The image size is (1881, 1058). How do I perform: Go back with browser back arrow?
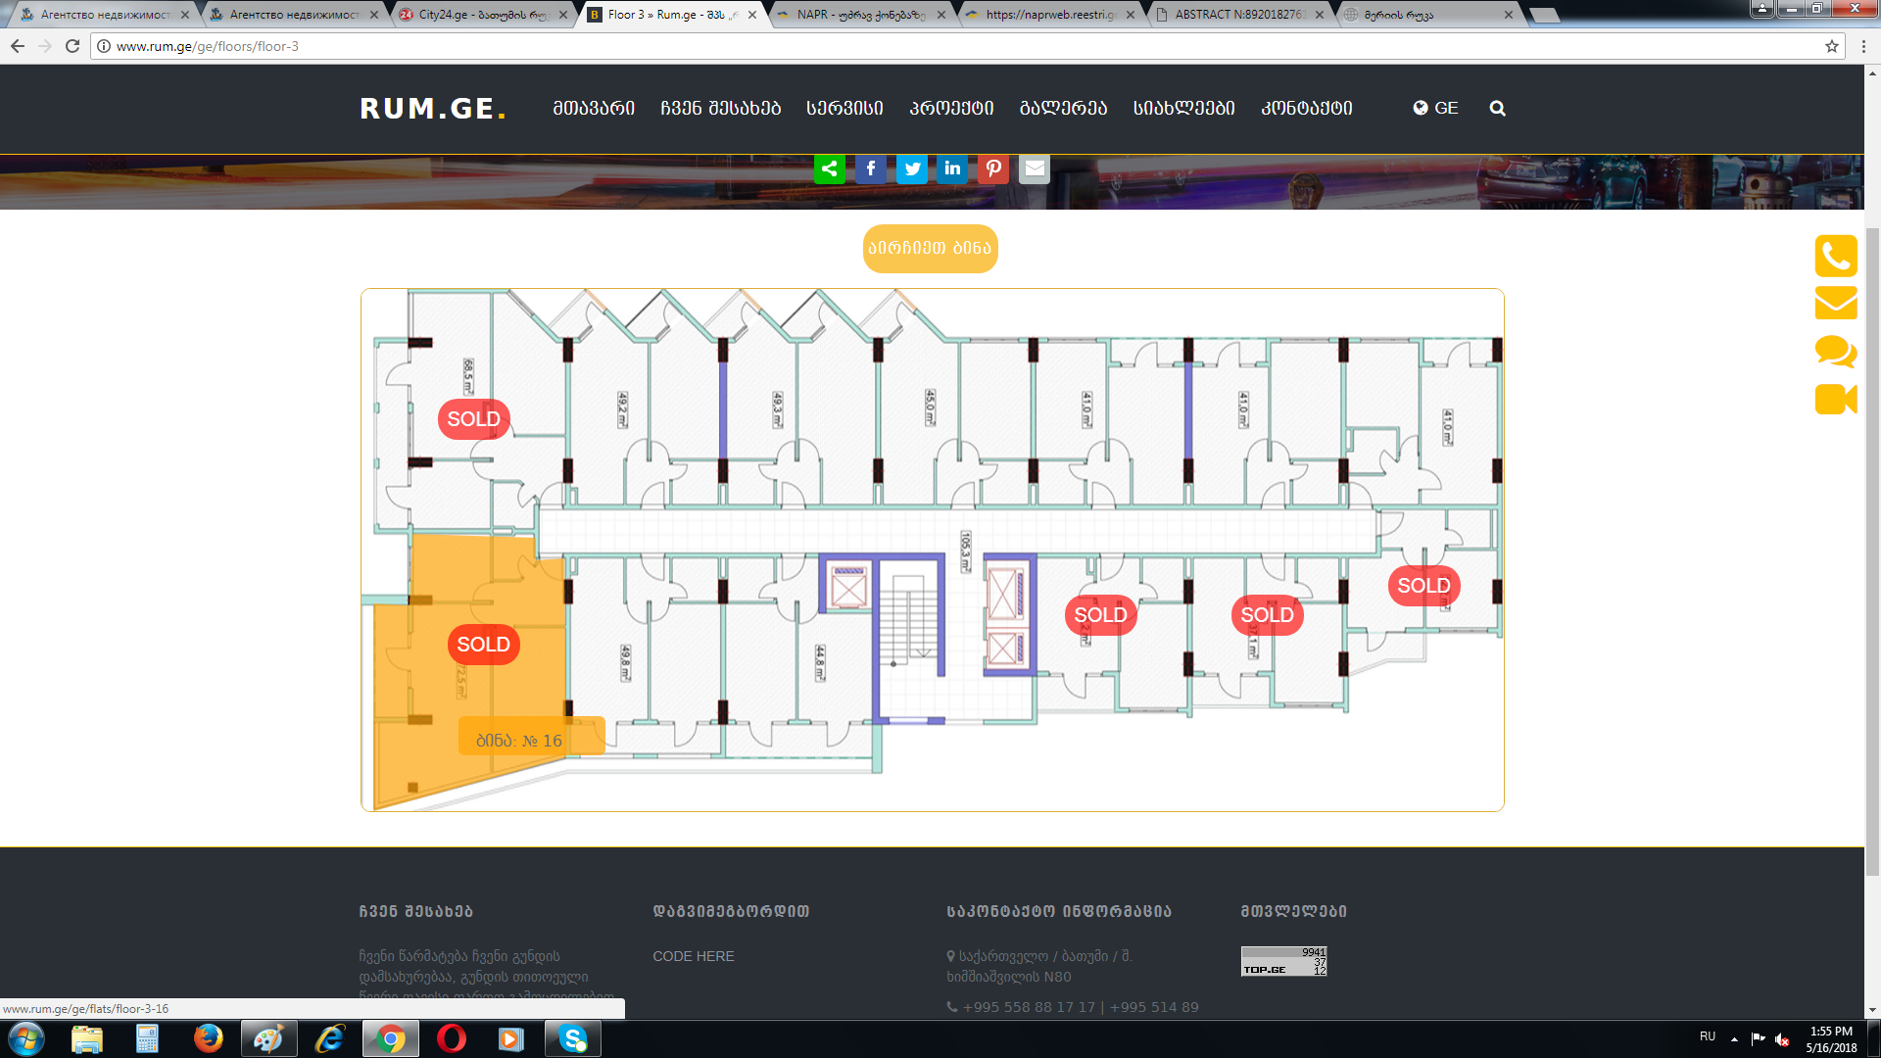point(18,46)
